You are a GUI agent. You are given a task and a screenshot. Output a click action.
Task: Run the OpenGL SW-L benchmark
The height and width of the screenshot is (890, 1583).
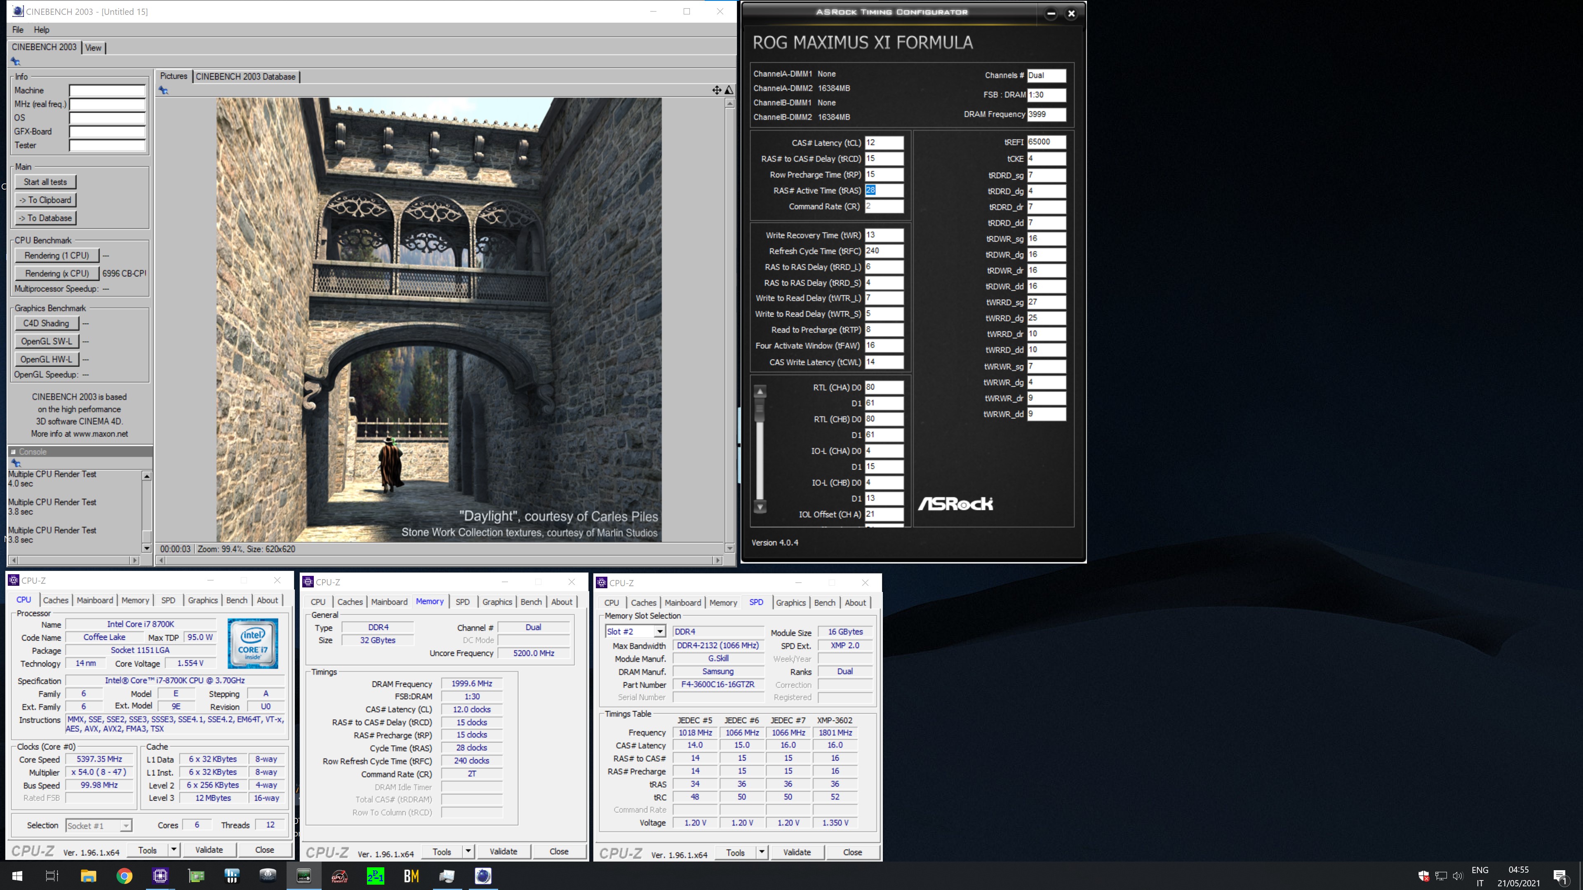pyautogui.click(x=46, y=341)
